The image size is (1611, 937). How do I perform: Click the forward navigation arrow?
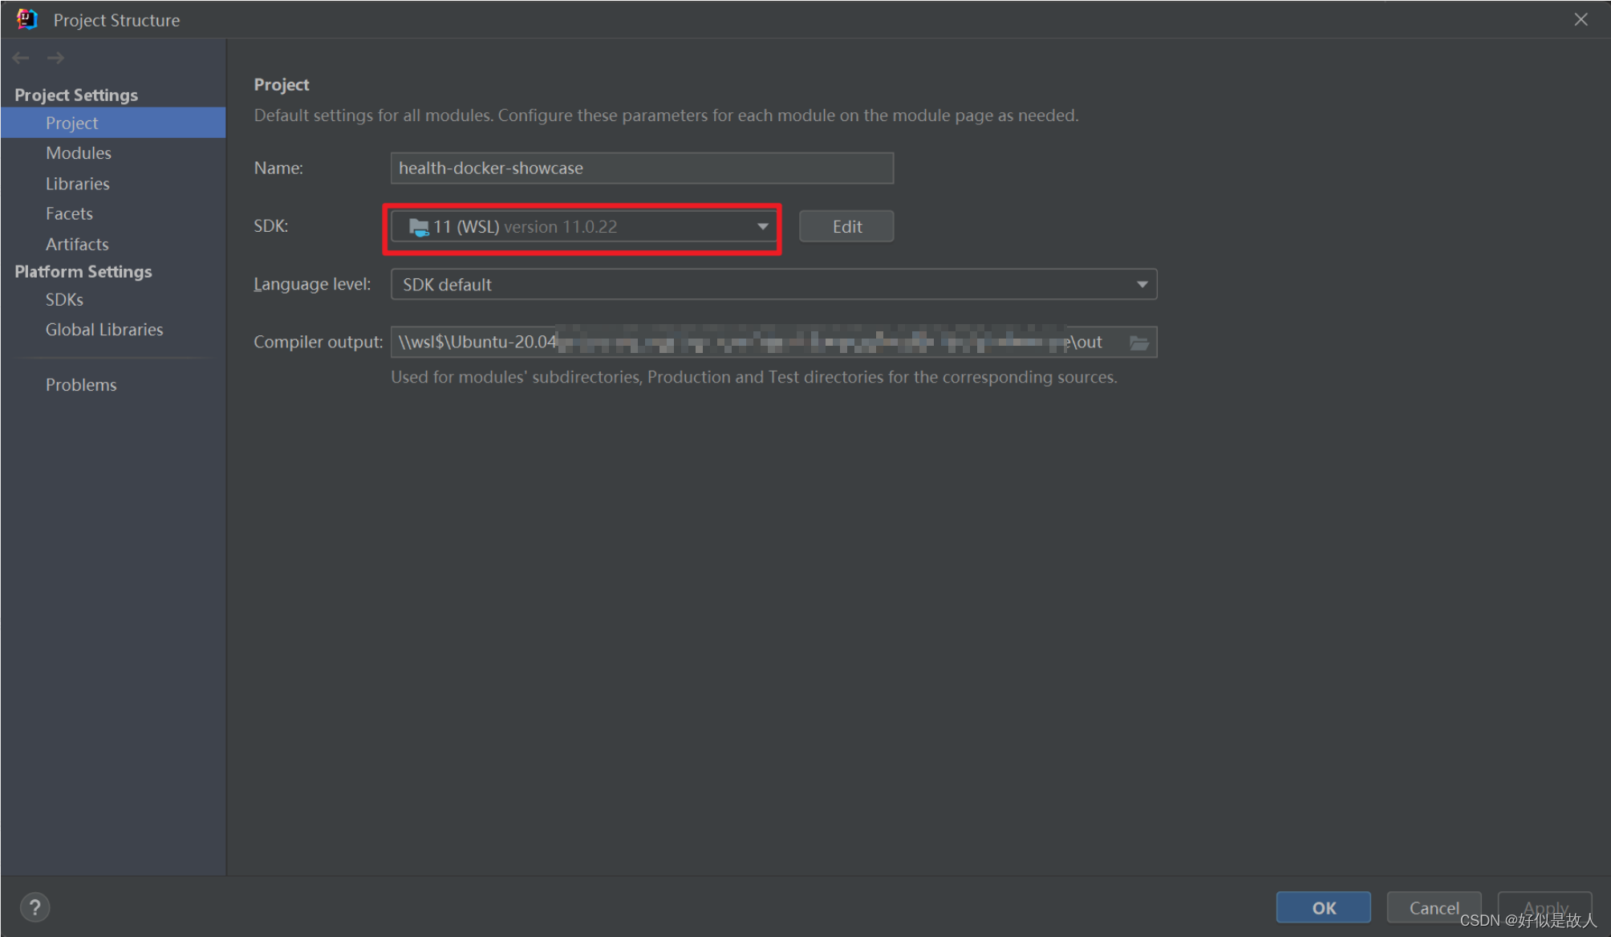(x=55, y=57)
